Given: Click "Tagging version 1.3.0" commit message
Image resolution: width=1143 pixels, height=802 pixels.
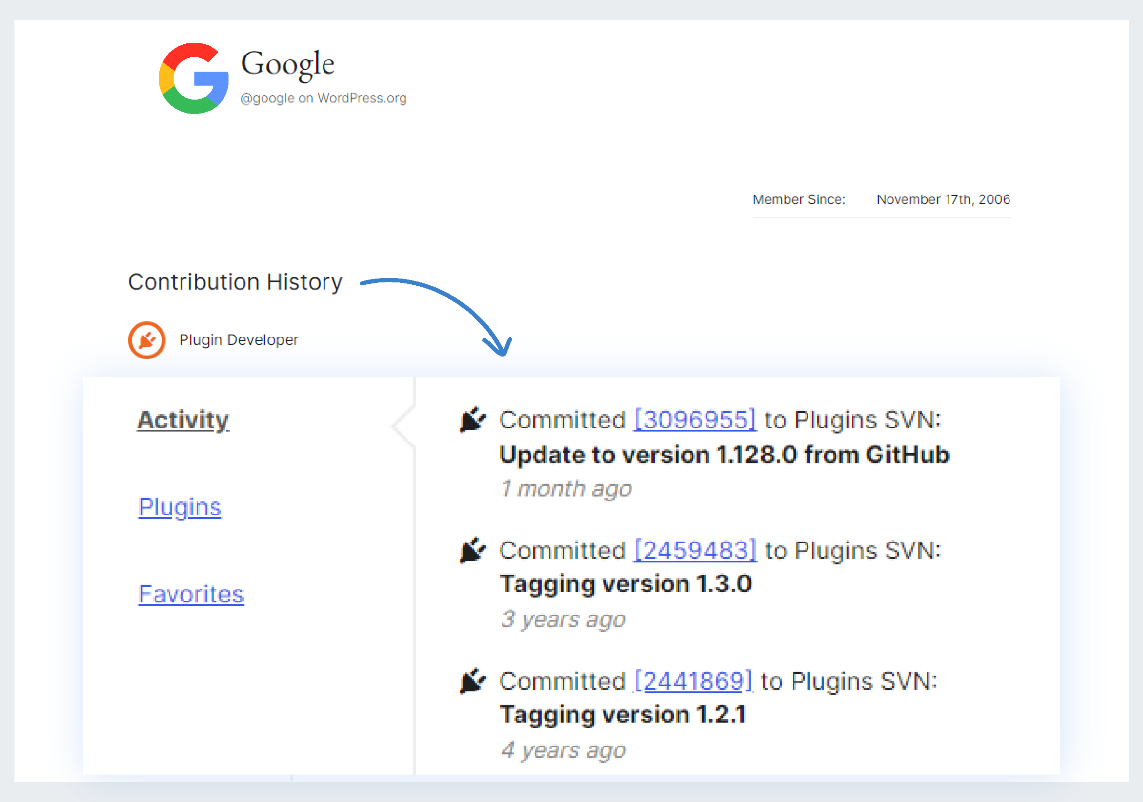Looking at the screenshot, I should [626, 584].
